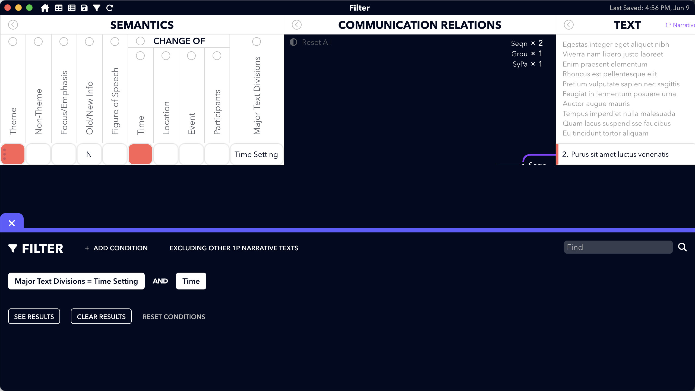Select text line Quam lacus suspendisse faucibus
This screenshot has width=695, height=391.
pos(617,123)
